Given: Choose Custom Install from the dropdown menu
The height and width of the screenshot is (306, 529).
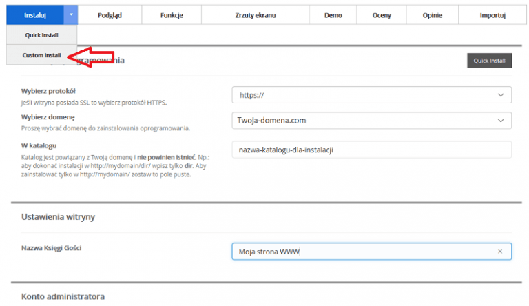Looking at the screenshot, I should point(42,55).
